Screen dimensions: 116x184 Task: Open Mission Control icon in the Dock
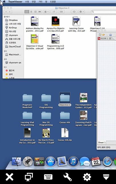pos(39,162)
